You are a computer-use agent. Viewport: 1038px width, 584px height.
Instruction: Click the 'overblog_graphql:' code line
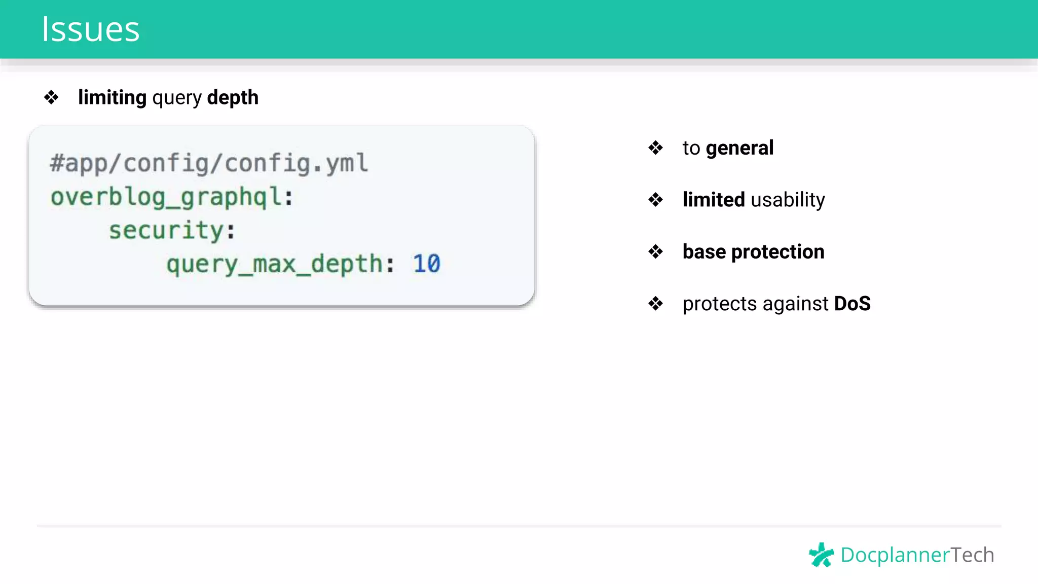coord(172,197)
